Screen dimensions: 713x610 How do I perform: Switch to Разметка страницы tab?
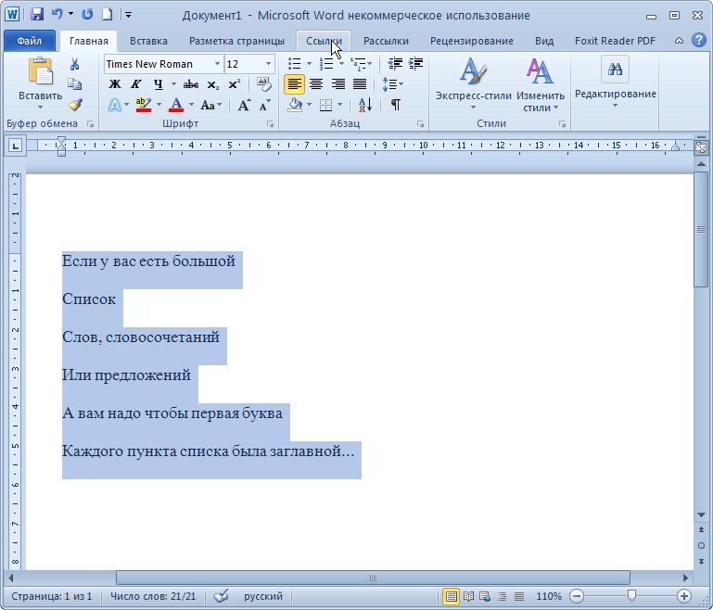[x=237, y=41]
